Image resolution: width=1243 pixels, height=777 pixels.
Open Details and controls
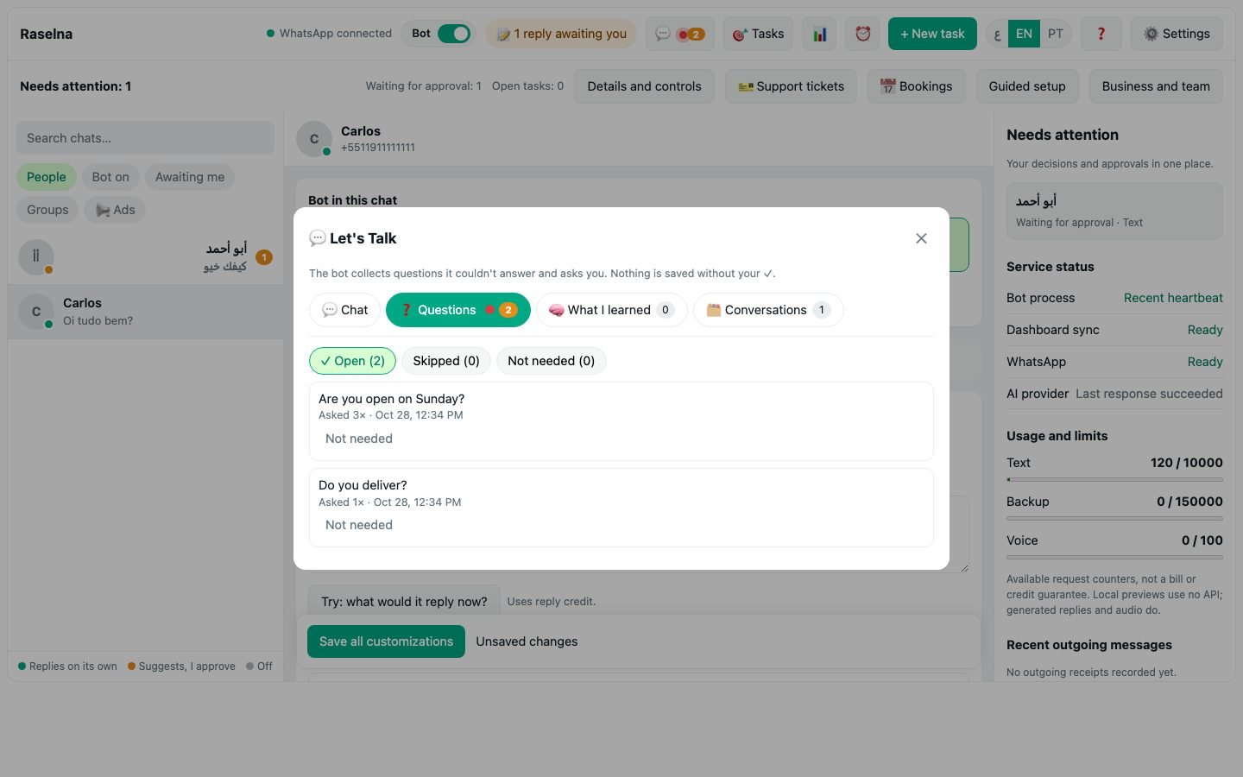(x=644, y=86)
